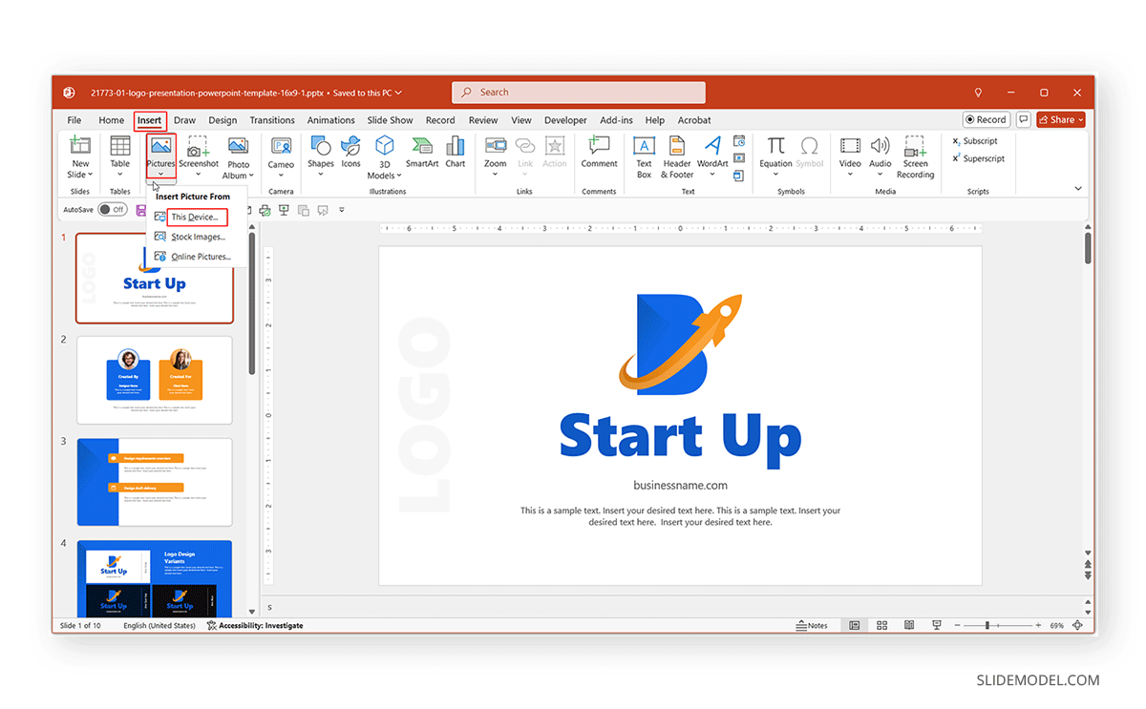Switch to the Home tab
This screenshot has width=1146, height=709.
[x=112, y=120]
